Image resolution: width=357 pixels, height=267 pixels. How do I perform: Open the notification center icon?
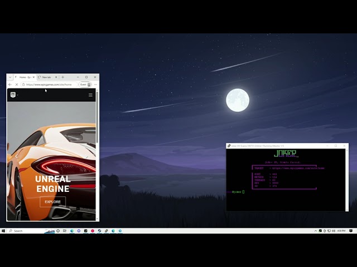351,231
